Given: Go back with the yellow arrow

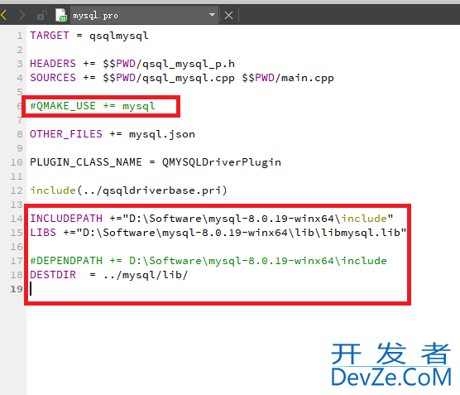Looking at the screenshot, I should click(x=4, y=15).
